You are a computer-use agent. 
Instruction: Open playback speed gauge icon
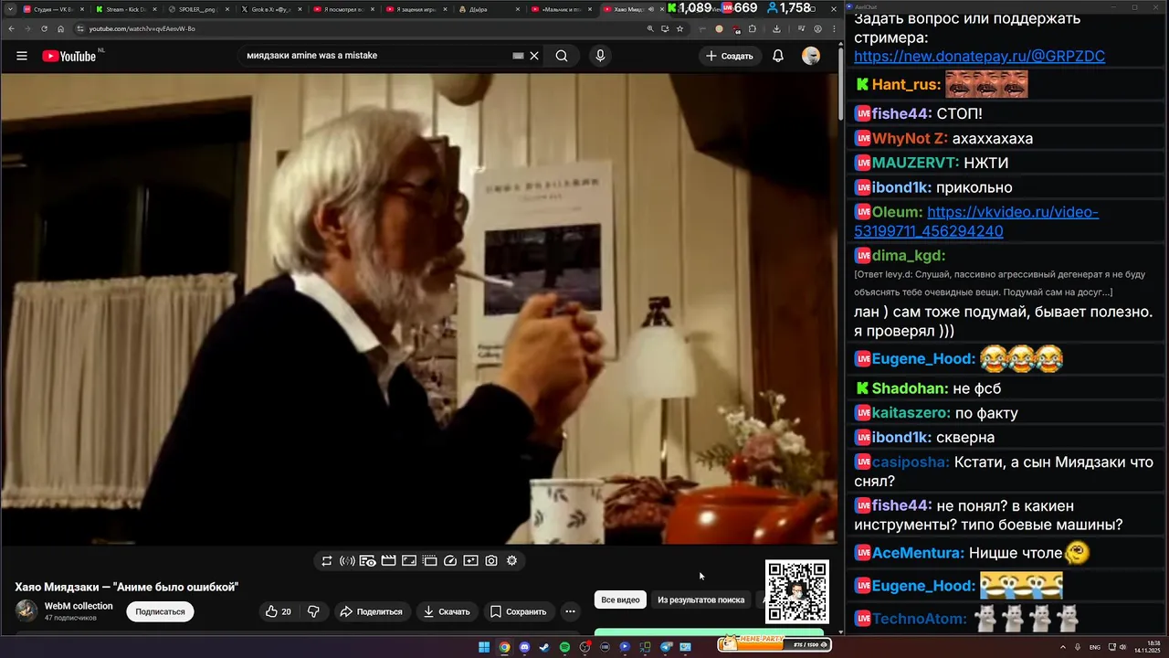[x=450, y=560]
